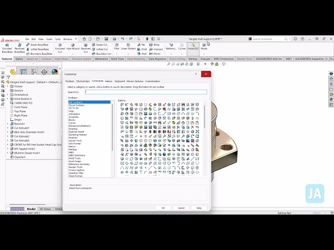The image size is (334, 250).
Task: Open the Tools menu
Action: pos(58,39)
